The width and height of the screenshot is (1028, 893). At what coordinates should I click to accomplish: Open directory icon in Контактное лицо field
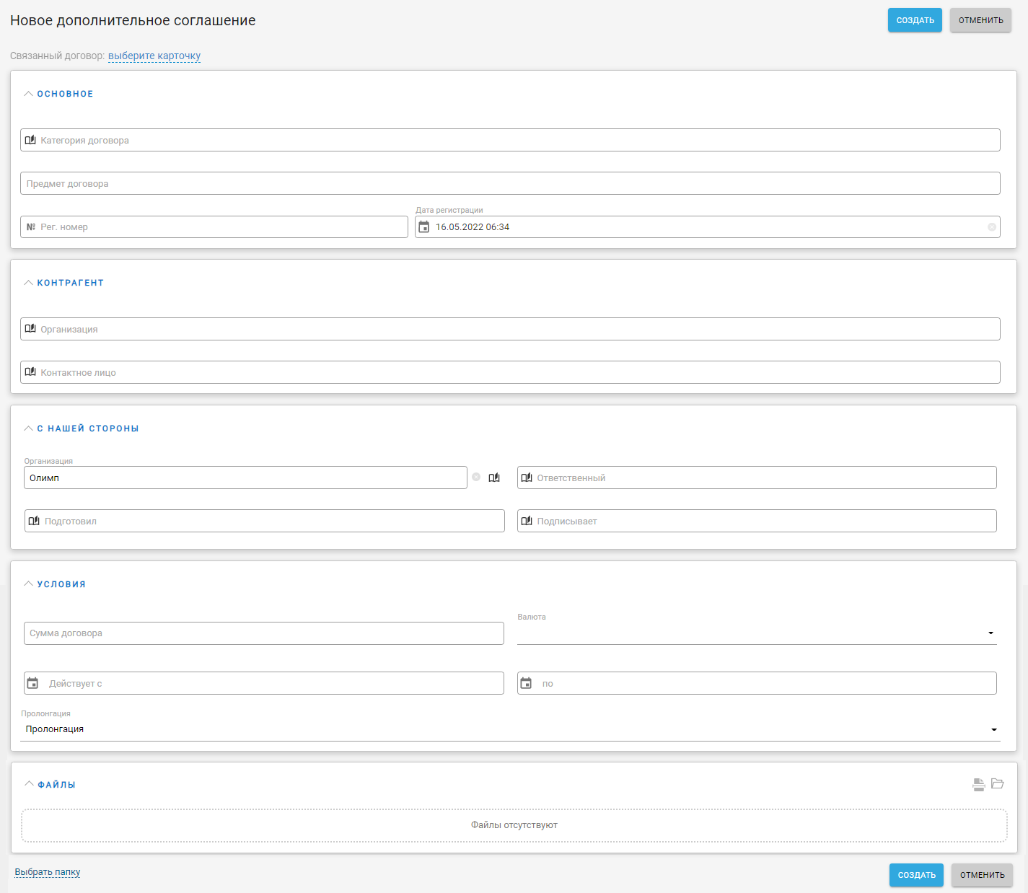pos(30,372)
